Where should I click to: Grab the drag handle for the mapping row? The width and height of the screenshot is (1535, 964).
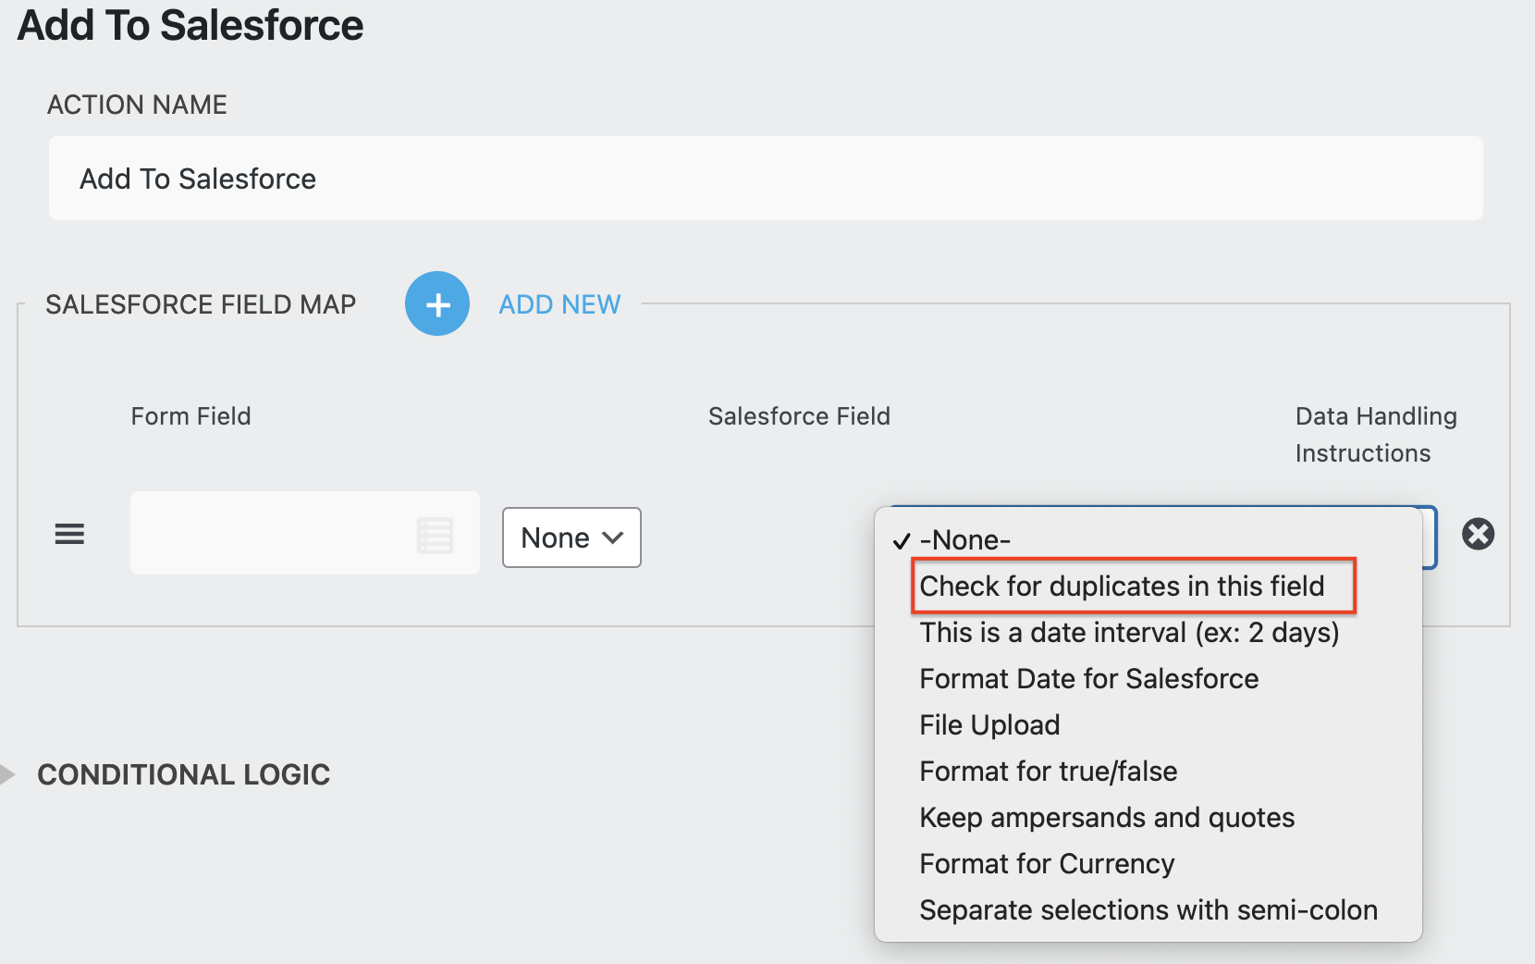[x=69, y=534]
